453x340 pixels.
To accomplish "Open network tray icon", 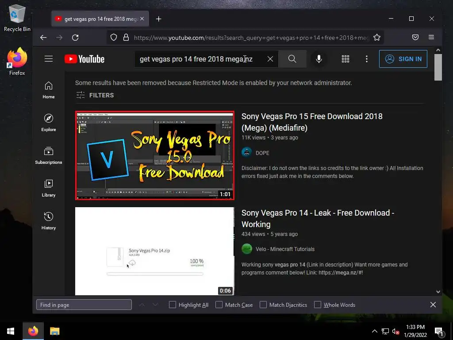I will (385, 331).
